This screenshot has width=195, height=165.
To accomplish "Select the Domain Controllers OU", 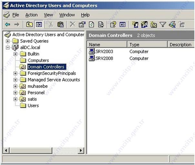I will coord(46,67).
